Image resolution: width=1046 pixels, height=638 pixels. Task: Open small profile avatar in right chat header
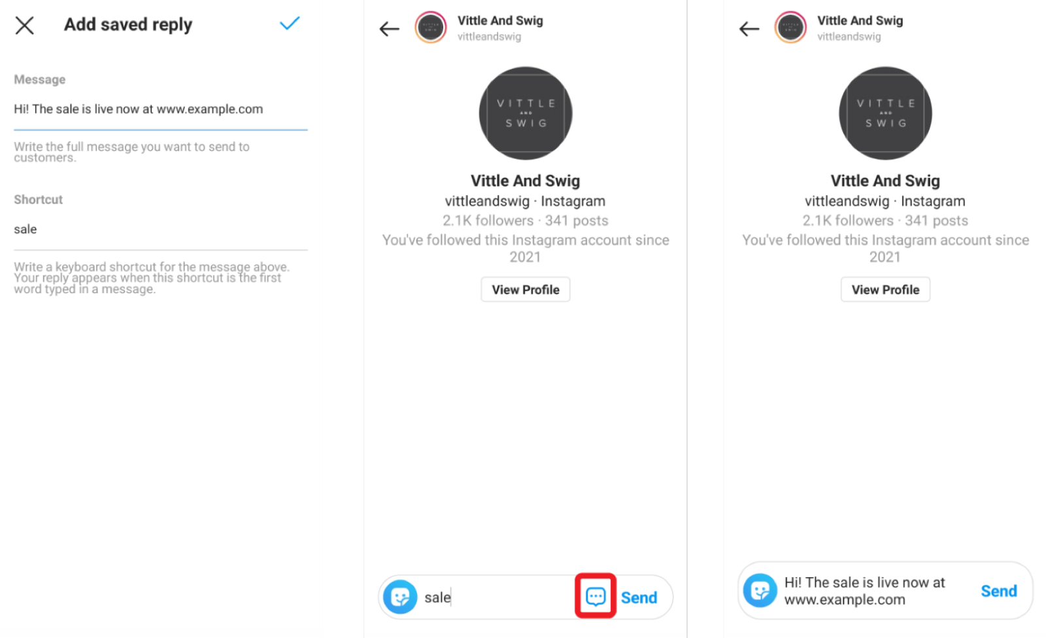(790, 27)
